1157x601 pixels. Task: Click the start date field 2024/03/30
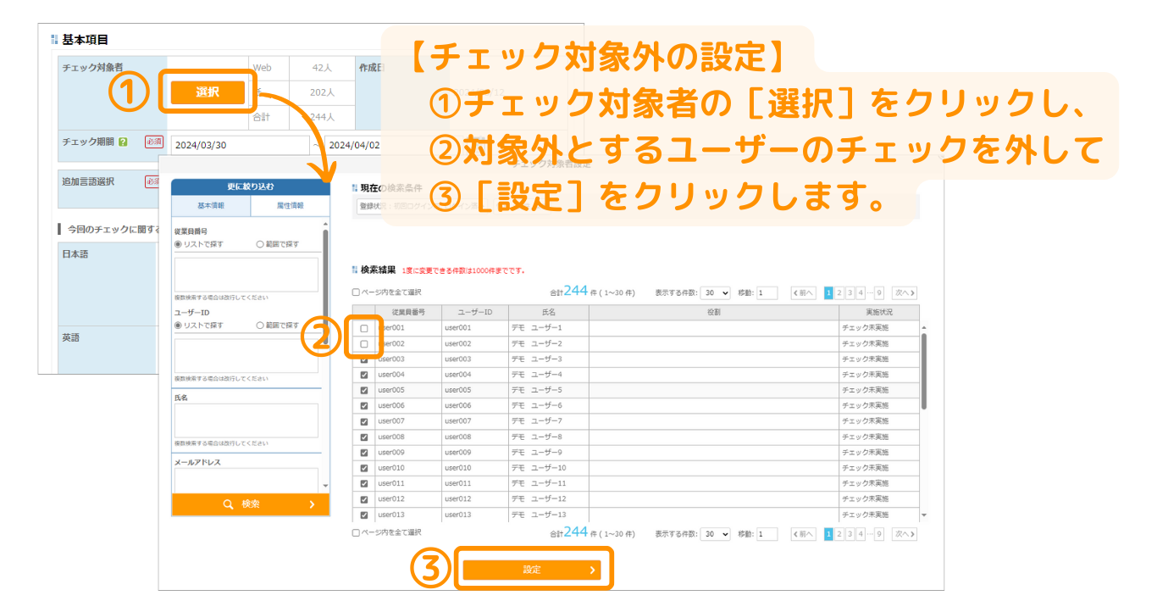click(x=240, y=145)
